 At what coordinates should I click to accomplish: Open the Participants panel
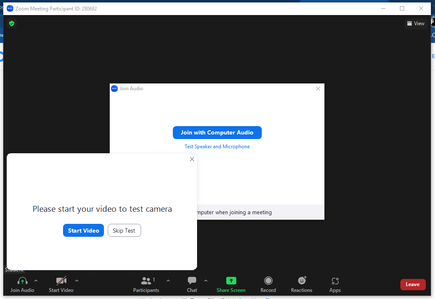[146, 284]
